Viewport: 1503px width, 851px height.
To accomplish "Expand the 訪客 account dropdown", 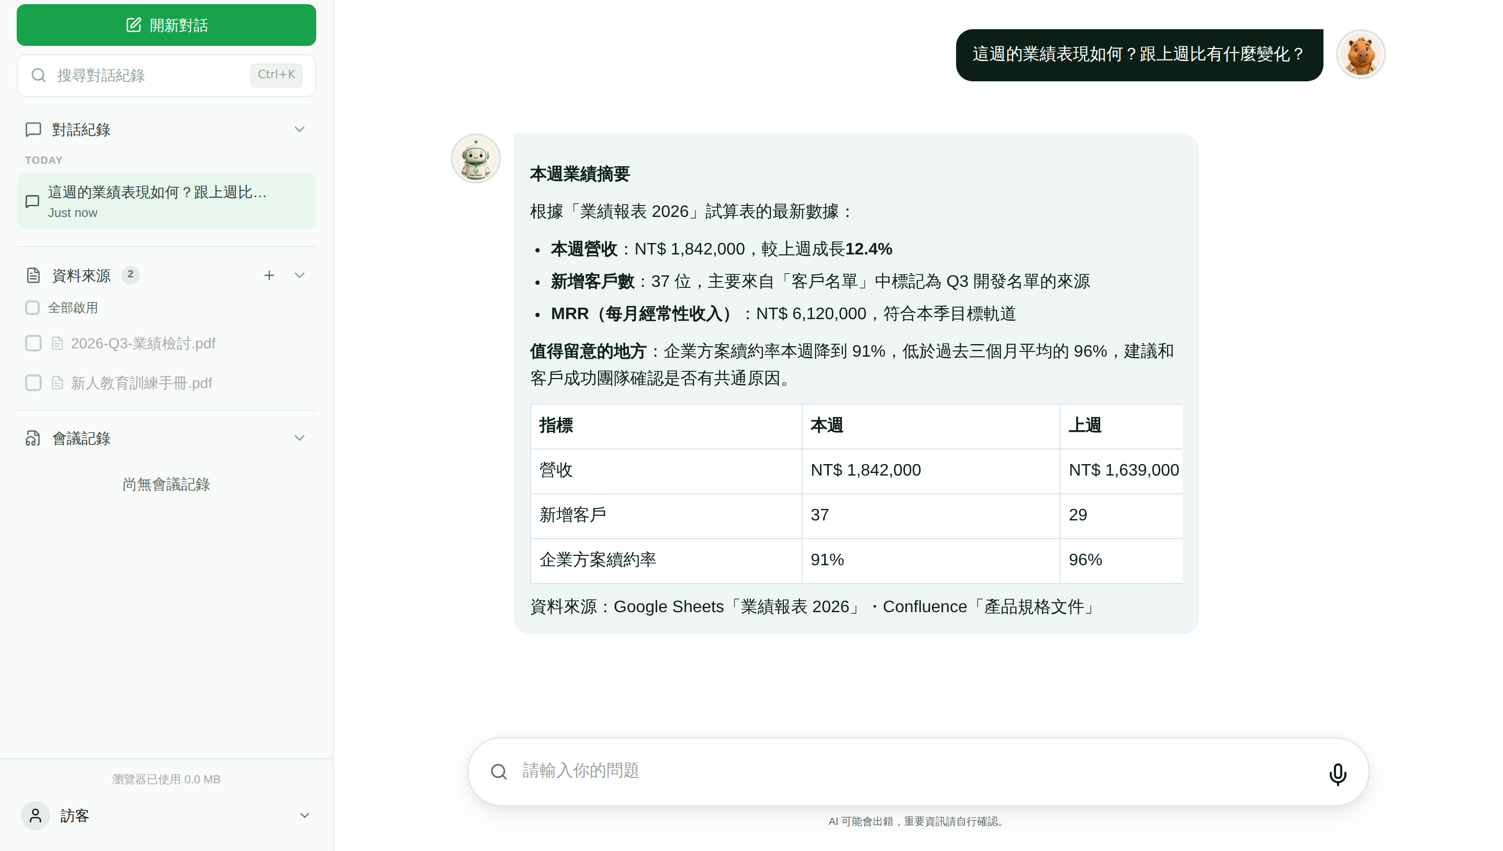I will tap(305, 816).
